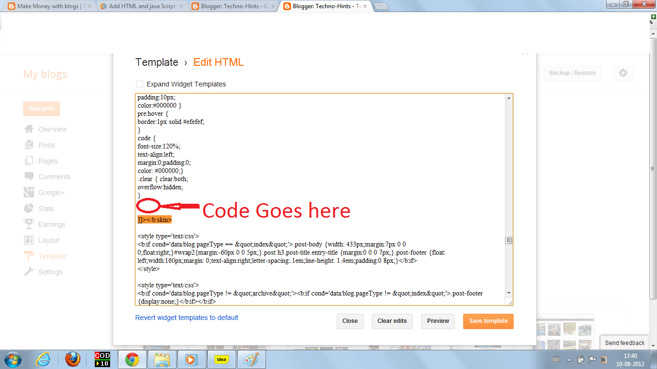
Task: Click the 'overflow:hidden;' line in the code
Action: (160, 187)
